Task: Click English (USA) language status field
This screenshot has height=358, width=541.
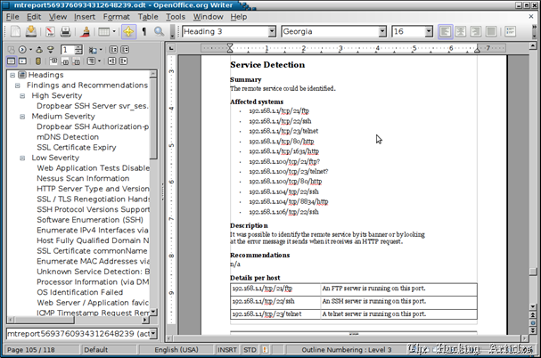Action: point(176,349)
